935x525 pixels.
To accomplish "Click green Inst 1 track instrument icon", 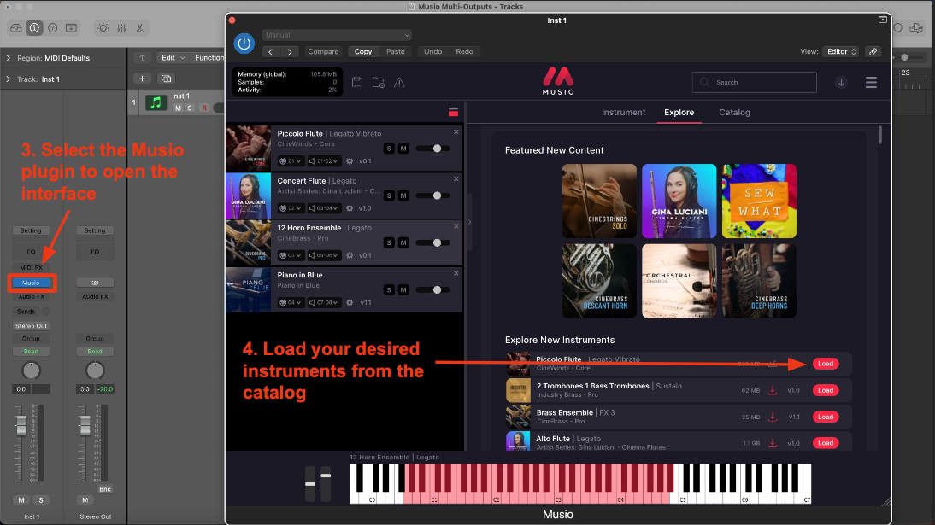I will [x=156, y=102].
